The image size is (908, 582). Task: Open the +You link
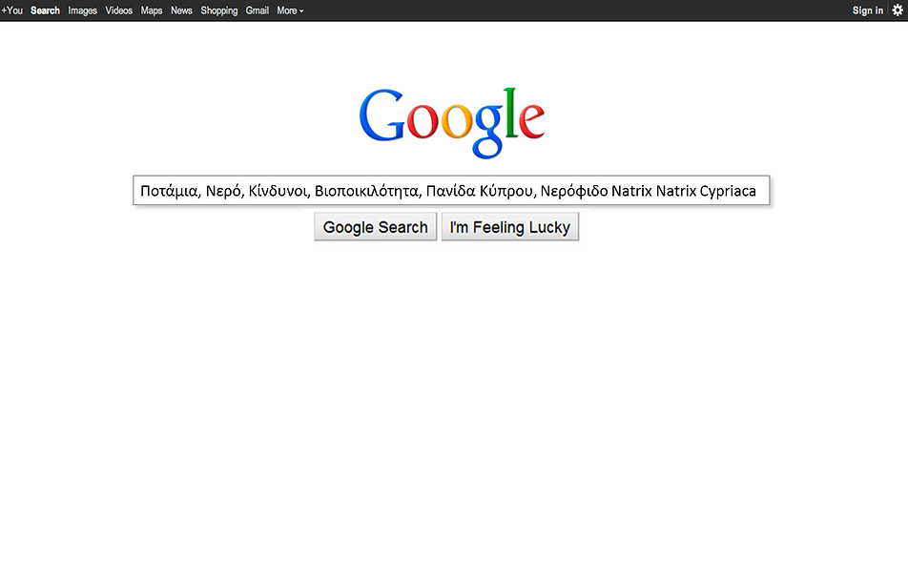12,10
